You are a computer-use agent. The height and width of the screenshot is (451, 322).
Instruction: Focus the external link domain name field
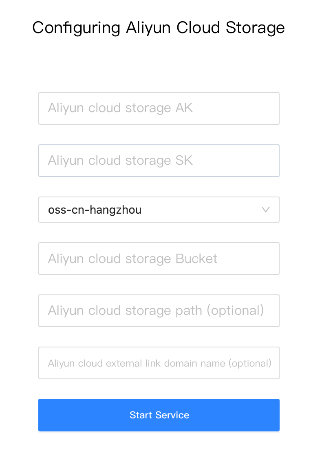pyautogui.click(x=159, y=363)
